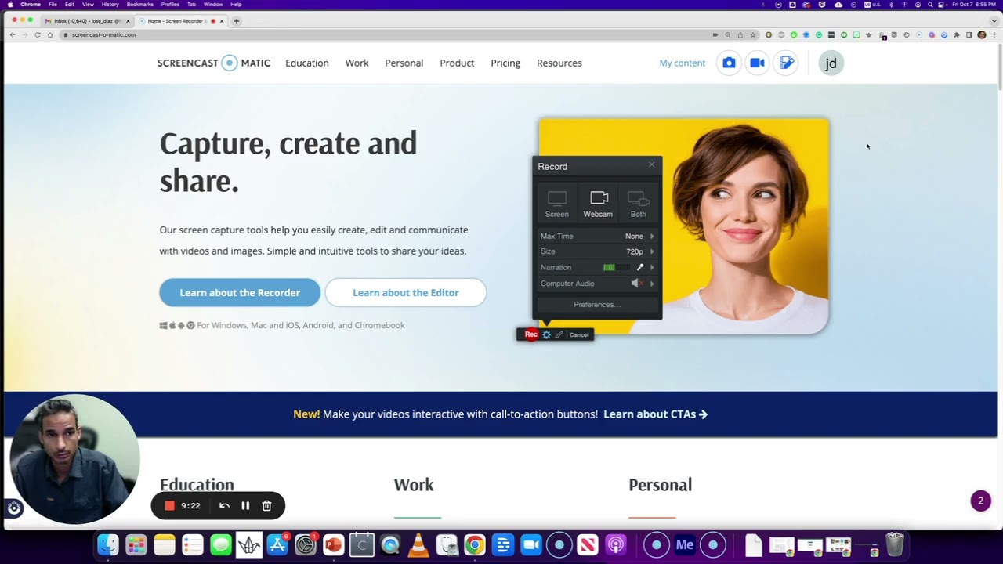Open Launchpad from the dock

pos(136,544)
